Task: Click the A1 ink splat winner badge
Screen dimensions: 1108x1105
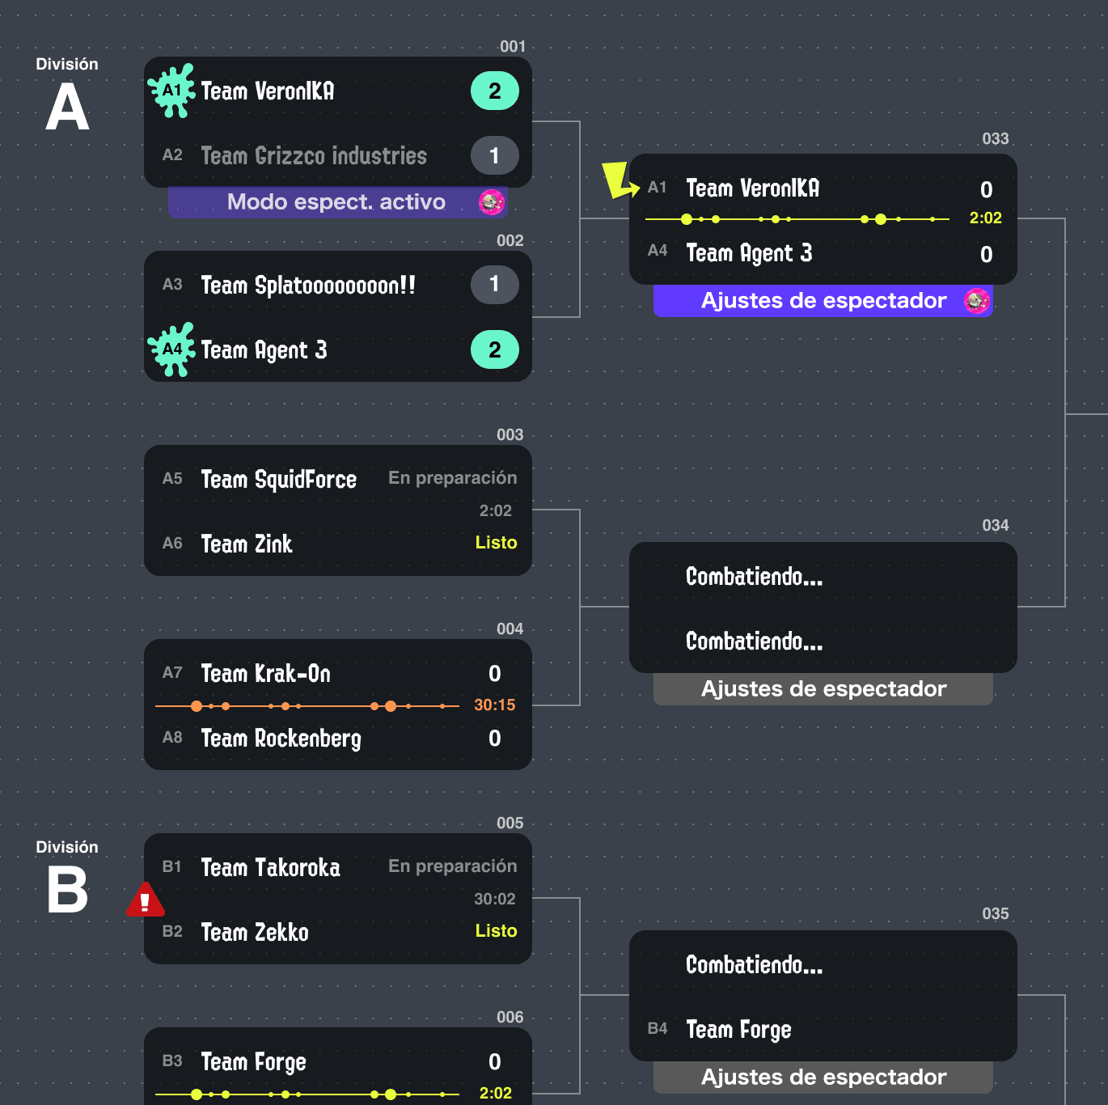Action: [171, 91]
